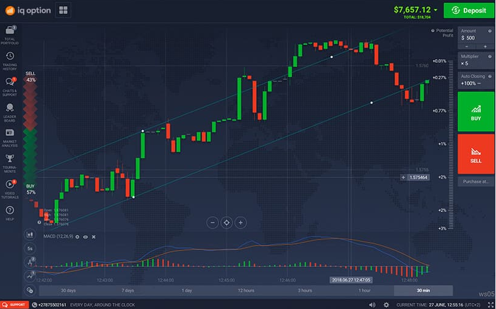The width and height of the screenshot is (496, 309).
Task: Open the Multiplier x5 selector
Action: pos(476,60)
